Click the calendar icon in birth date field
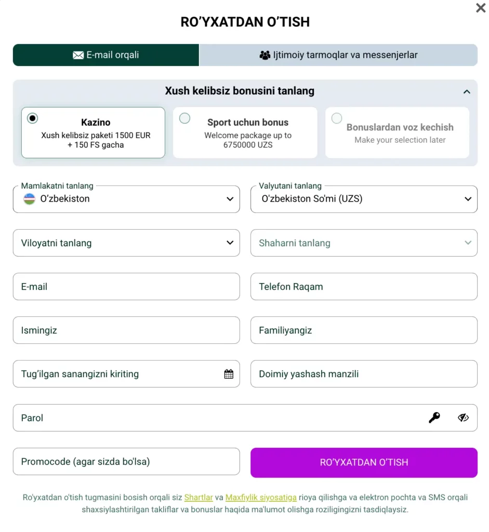This screenshot has height=532, width=489. (229, 374)
